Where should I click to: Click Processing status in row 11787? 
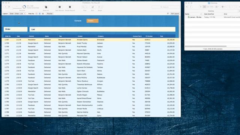click(48, 109)
